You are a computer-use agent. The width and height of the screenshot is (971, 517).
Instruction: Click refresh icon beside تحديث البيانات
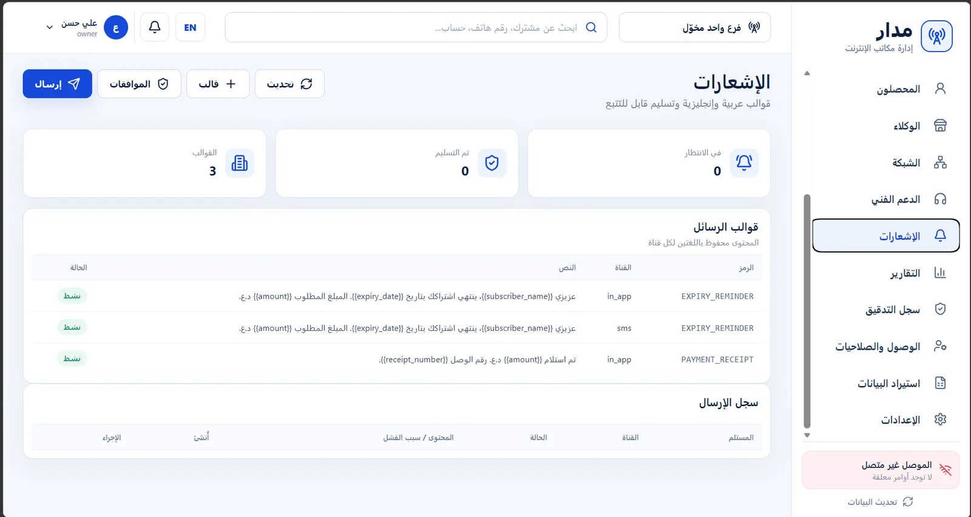point(908,502)
